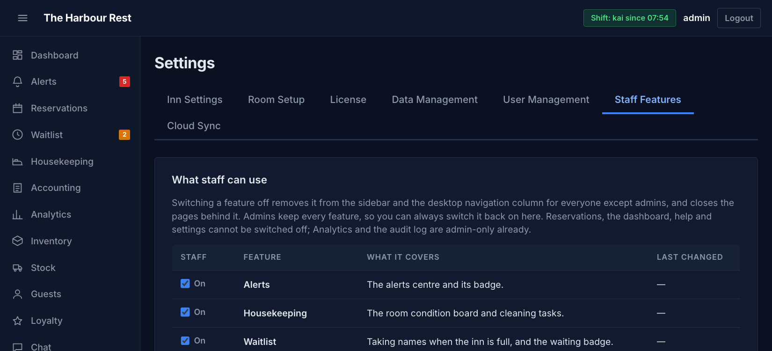Click the Guests person icon
The width and height of the screenshot is (772, 351).
point(17,294)
